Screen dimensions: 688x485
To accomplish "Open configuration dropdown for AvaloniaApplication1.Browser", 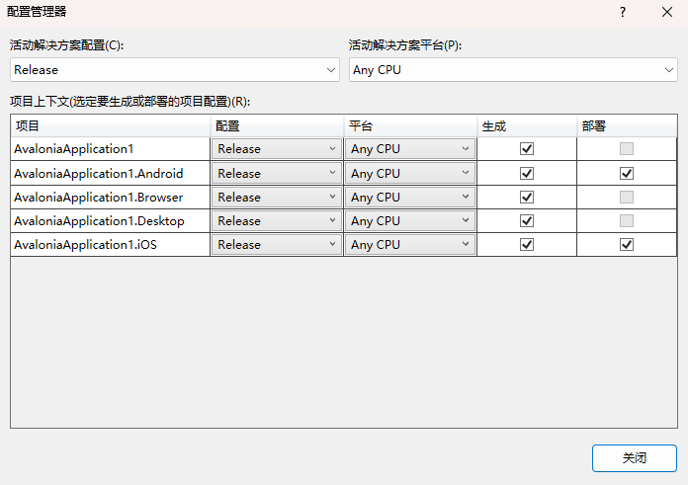I will pyautogui.click(x=277, y=197).
